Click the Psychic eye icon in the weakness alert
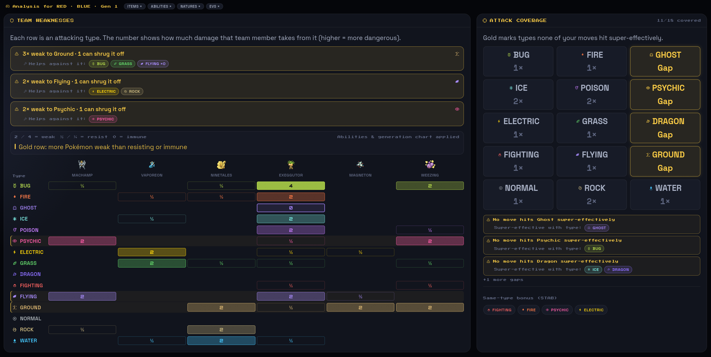 pos(457,109)
